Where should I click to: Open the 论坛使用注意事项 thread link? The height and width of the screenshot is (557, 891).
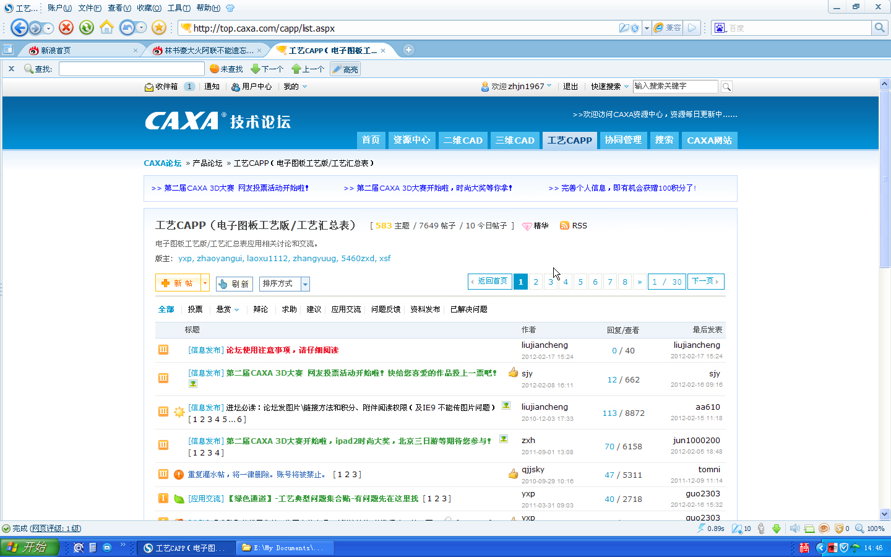pos(282,350)
